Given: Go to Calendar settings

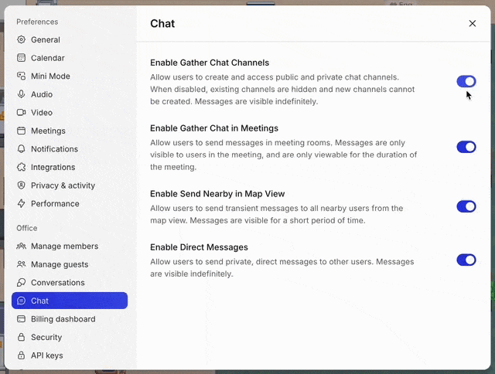Looking at the screenshot, I should 70,58.
